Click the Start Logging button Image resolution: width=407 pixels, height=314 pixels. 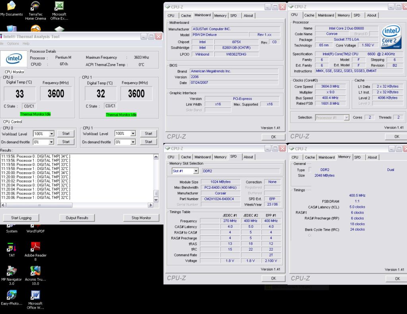point(21,218)
